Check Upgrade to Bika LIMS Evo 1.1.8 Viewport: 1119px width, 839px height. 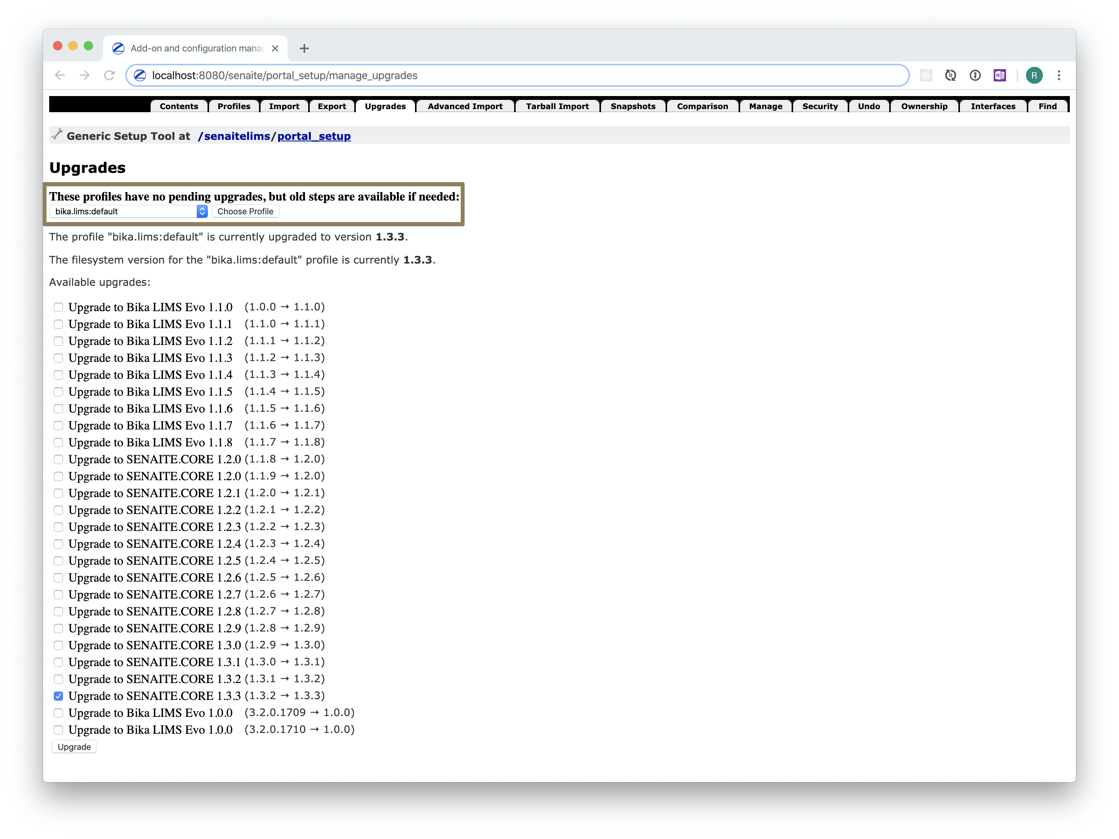pos(59,443)
